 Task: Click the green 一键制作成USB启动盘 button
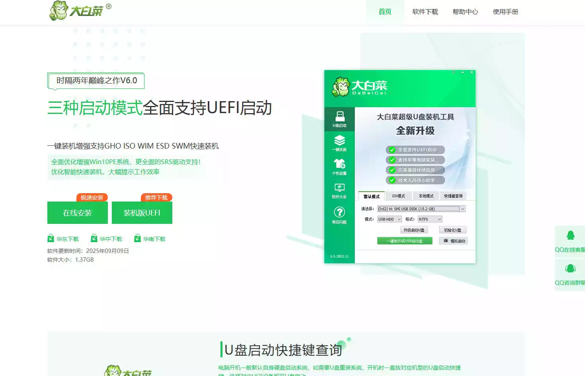click(x=405, y=241)
